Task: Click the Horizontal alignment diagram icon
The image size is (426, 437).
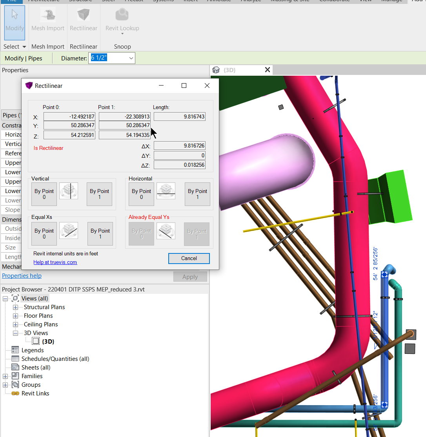Action: 166,191
